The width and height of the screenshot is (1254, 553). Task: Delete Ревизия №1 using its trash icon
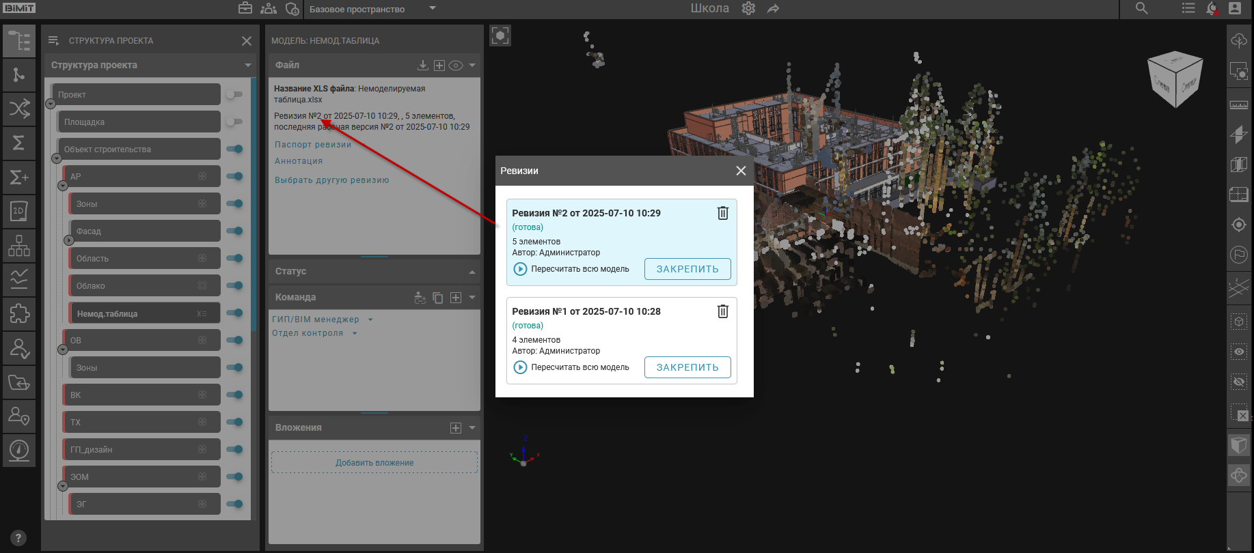722,311
